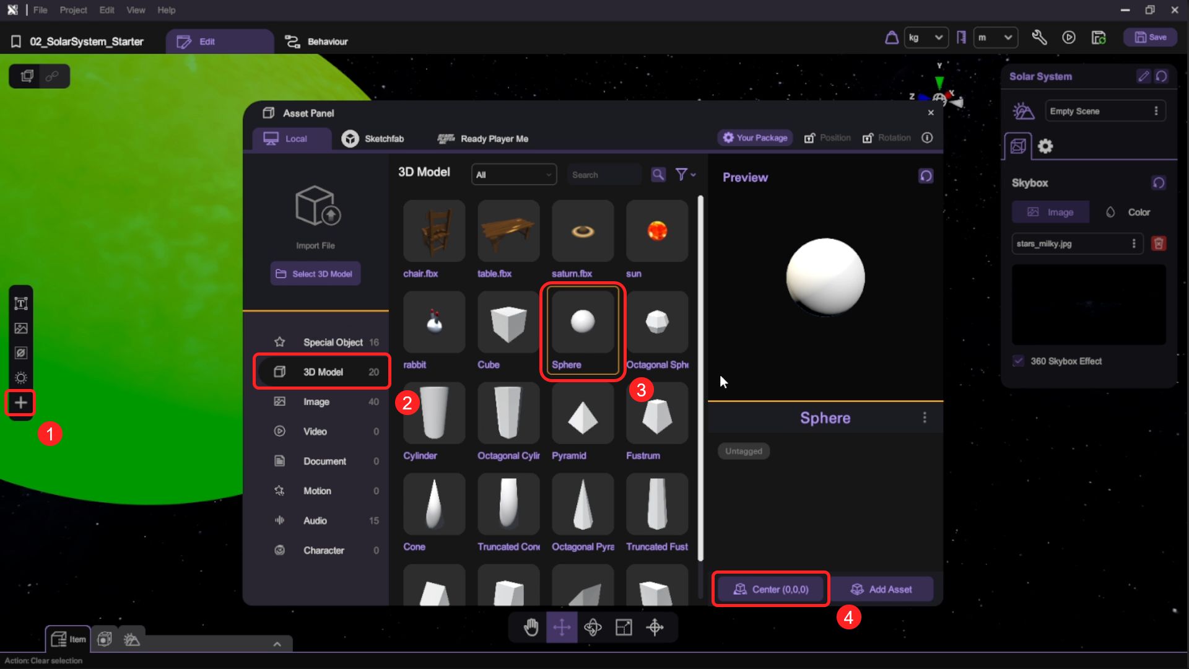Click the hand pan tool
The image size is (1189, 669).
pos(531,627)
